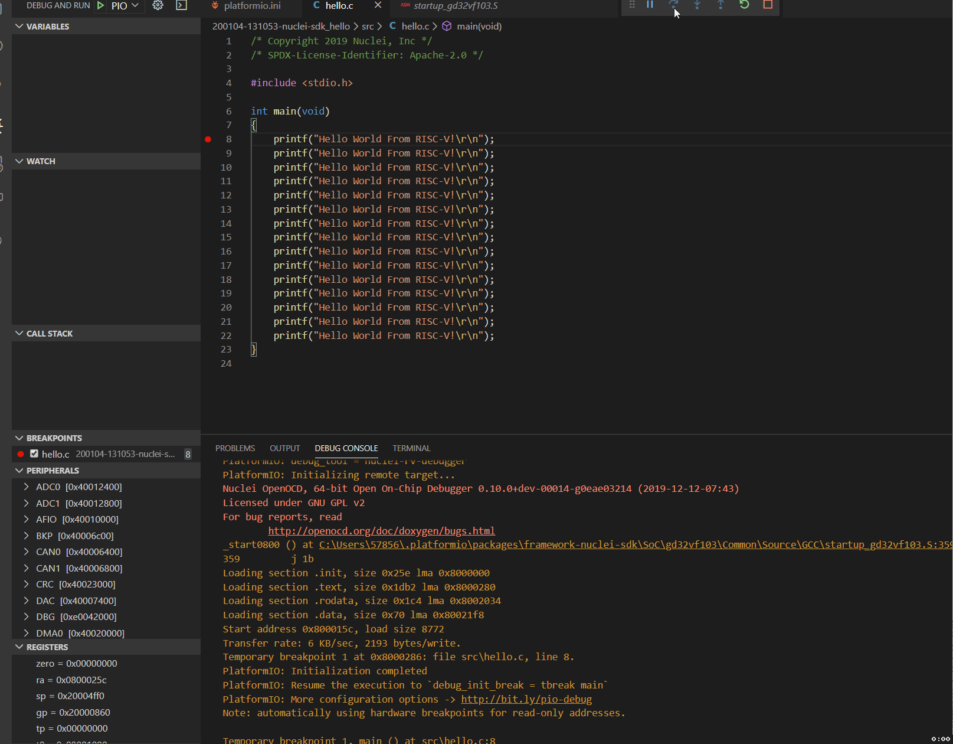Open the PIO debug configuration dropdown
Viewport: 953px width, 744px height.
(125, 5)
